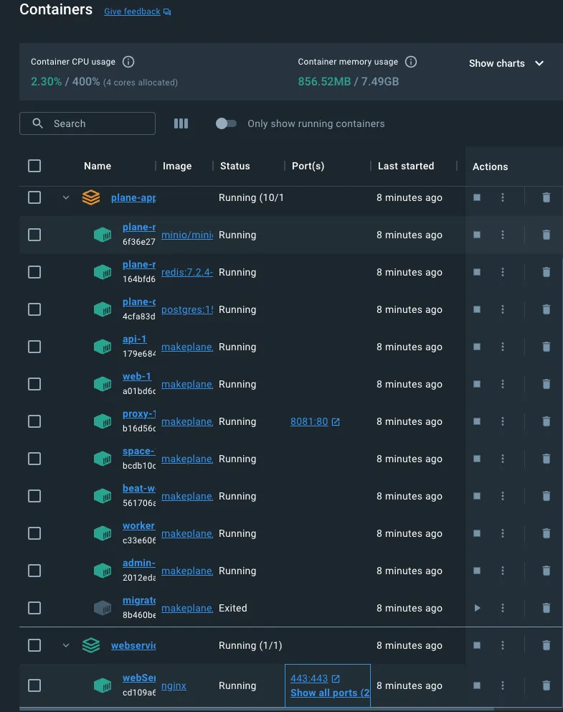Collapse the plane-app stack group

point(66,197)
